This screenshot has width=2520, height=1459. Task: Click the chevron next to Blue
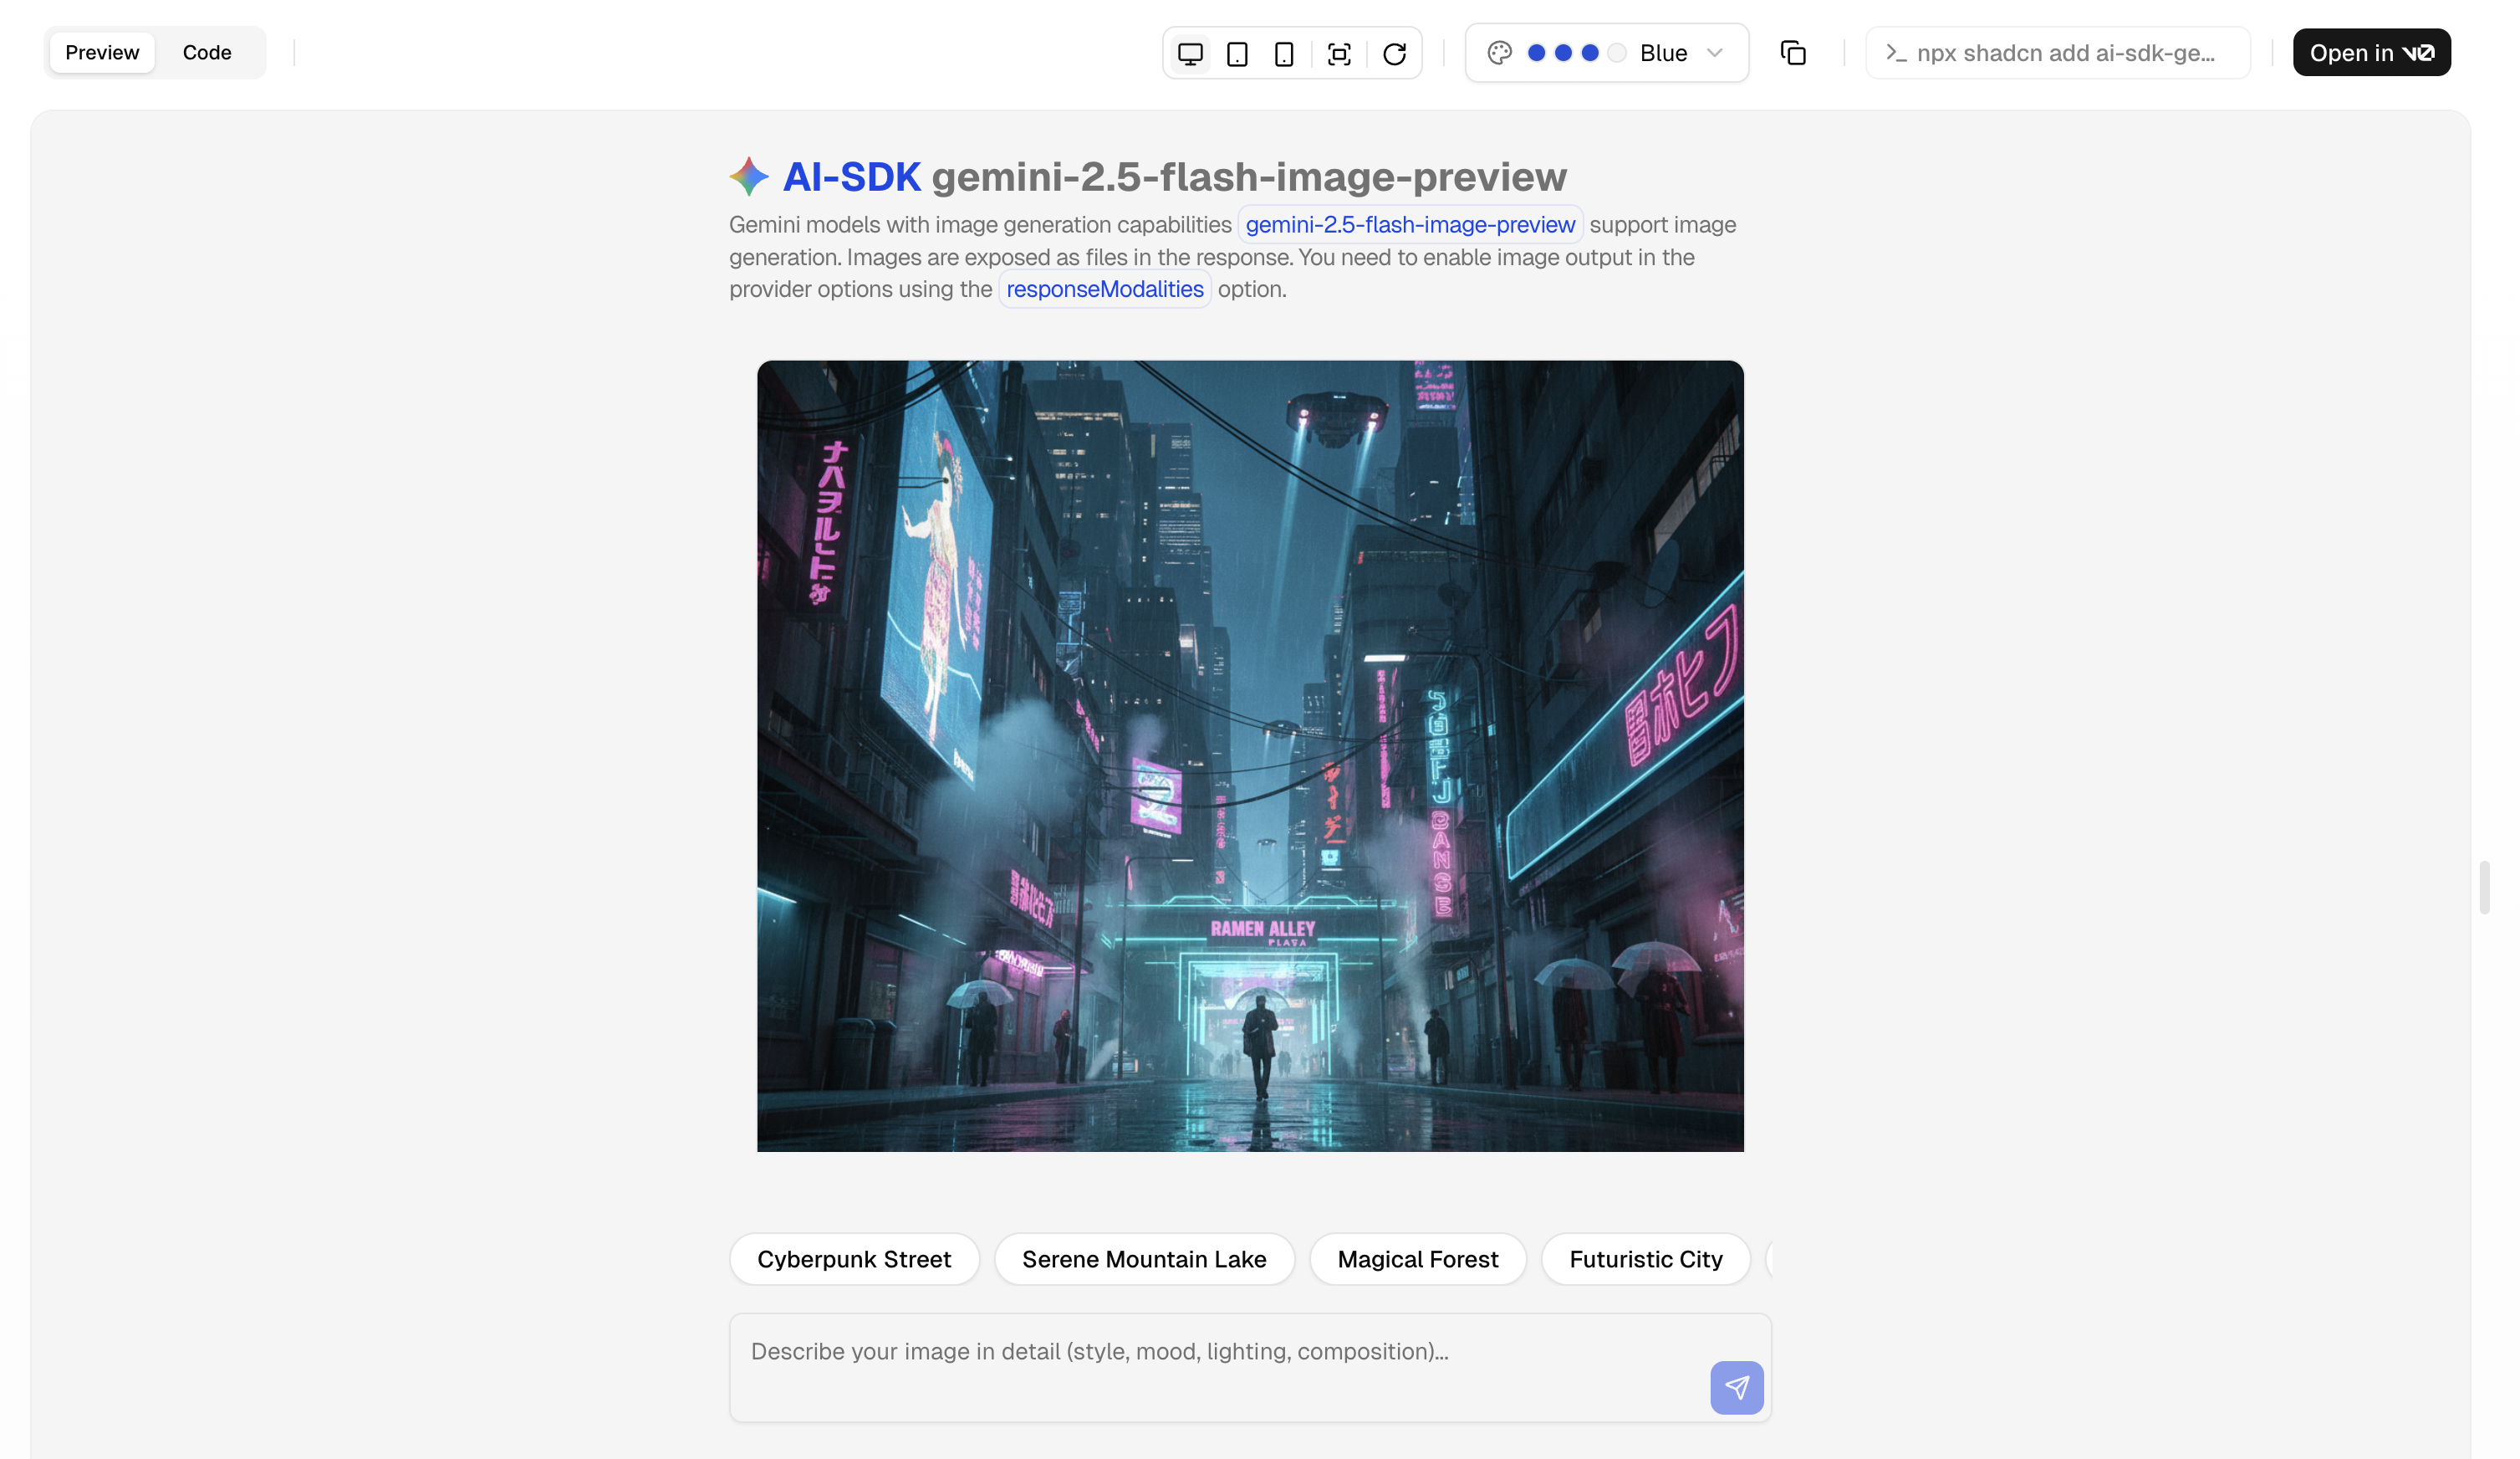[x=1715, y=53]
